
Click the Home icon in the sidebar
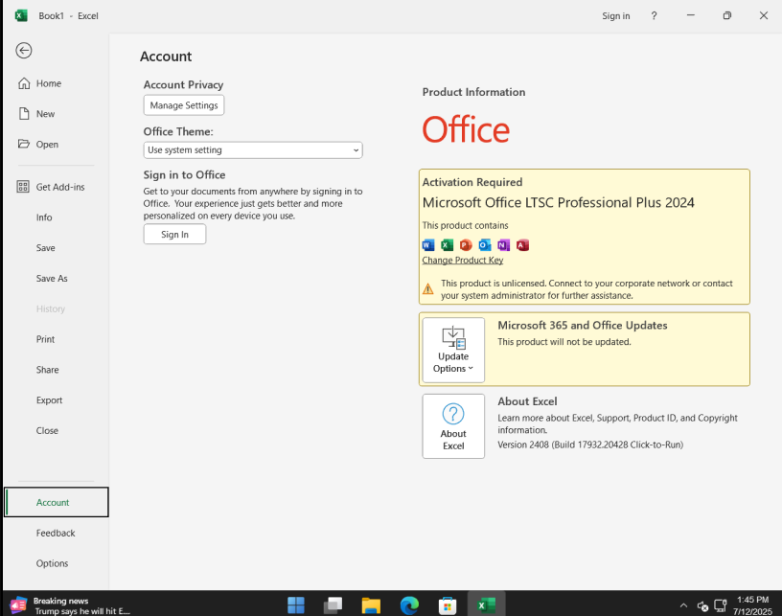(x=24, y=83)
